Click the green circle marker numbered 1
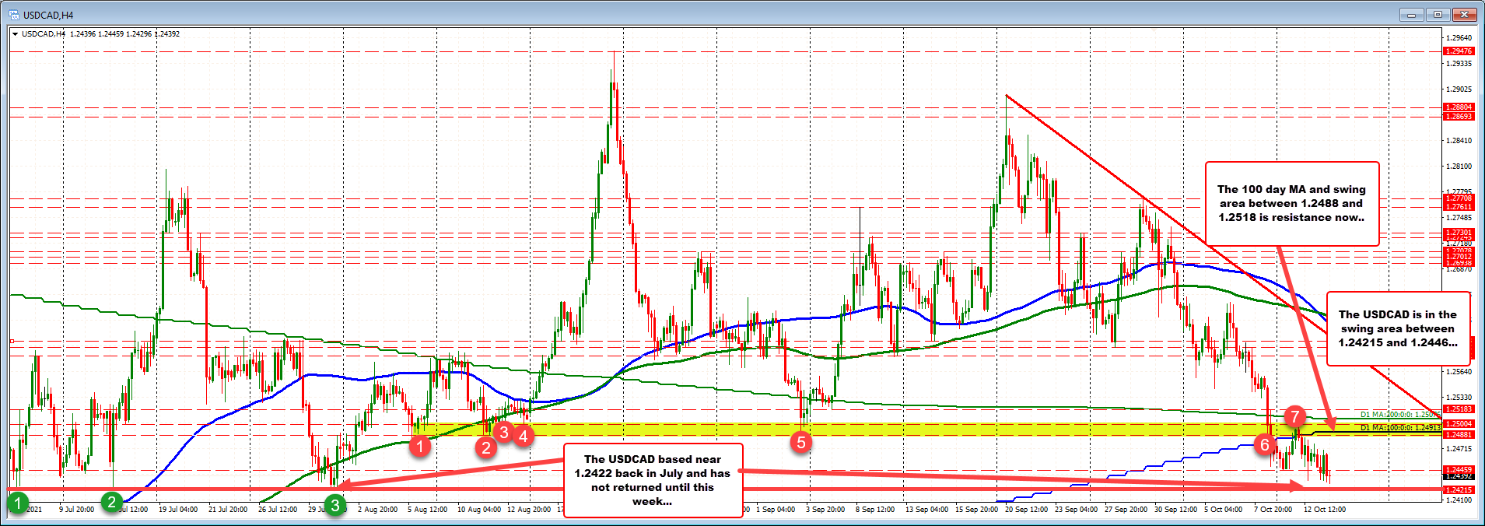Image resolution: width=1485 pixels, height=526 pixels. [x=19, y=503]
